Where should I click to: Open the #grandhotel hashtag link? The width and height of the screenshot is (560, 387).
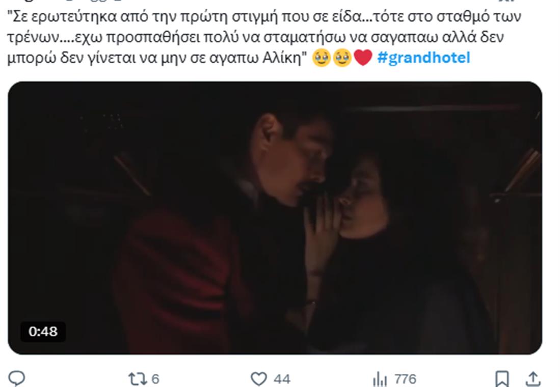point(423,58)
